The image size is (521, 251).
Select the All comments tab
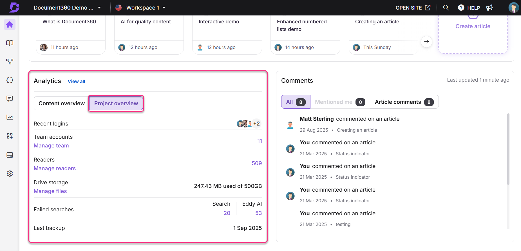(296, 102)
